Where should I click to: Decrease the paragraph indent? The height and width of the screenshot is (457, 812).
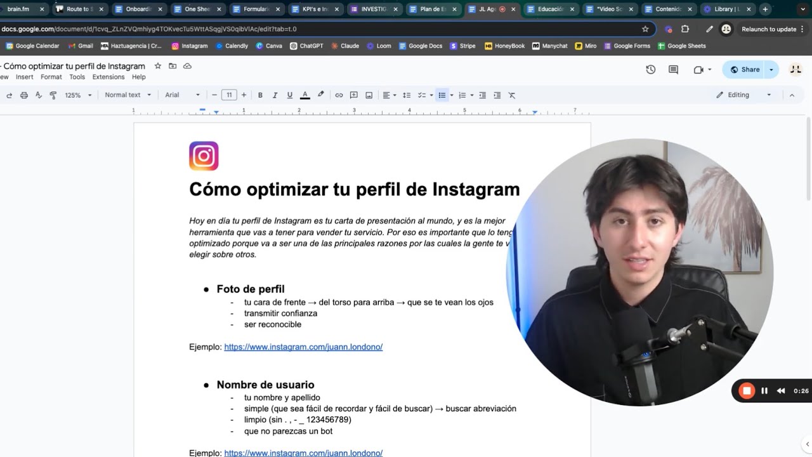482,95
